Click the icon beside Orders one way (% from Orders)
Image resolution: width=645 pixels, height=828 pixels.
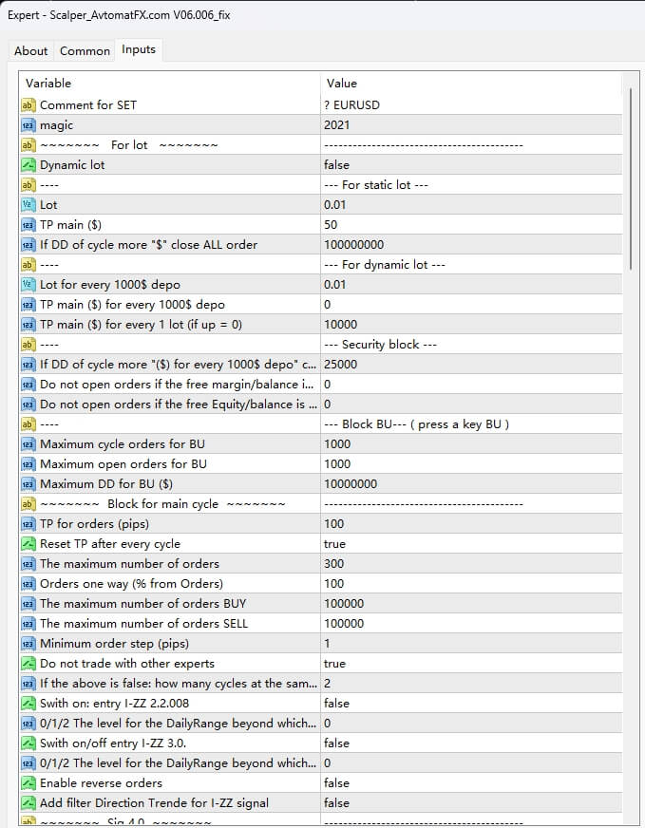(x=28, y=584)
